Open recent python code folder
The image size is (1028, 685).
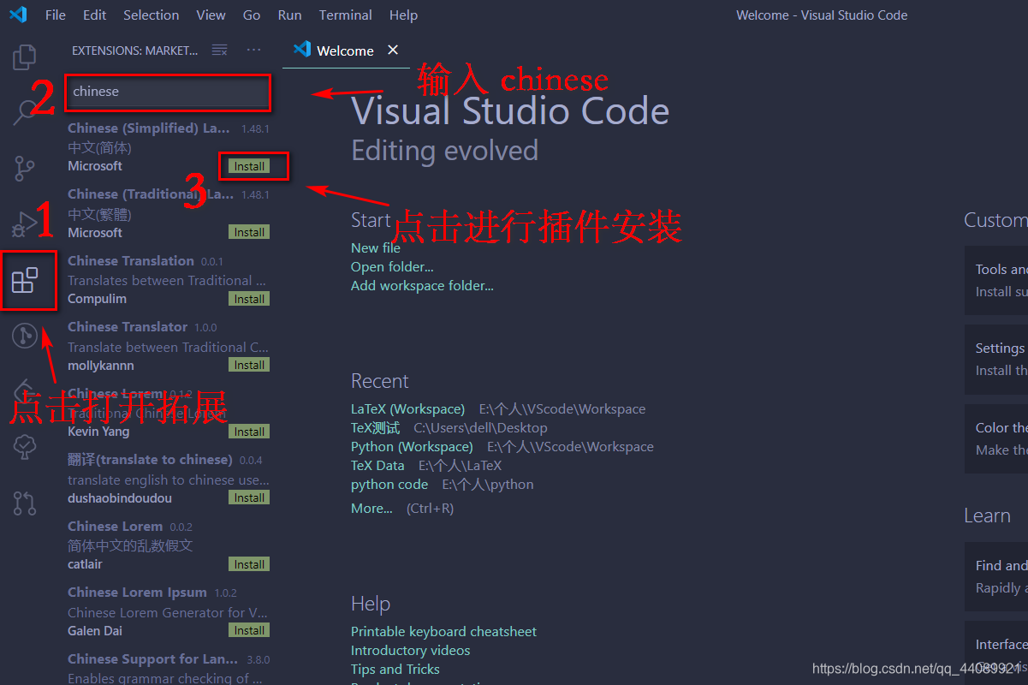click(389, 485)
